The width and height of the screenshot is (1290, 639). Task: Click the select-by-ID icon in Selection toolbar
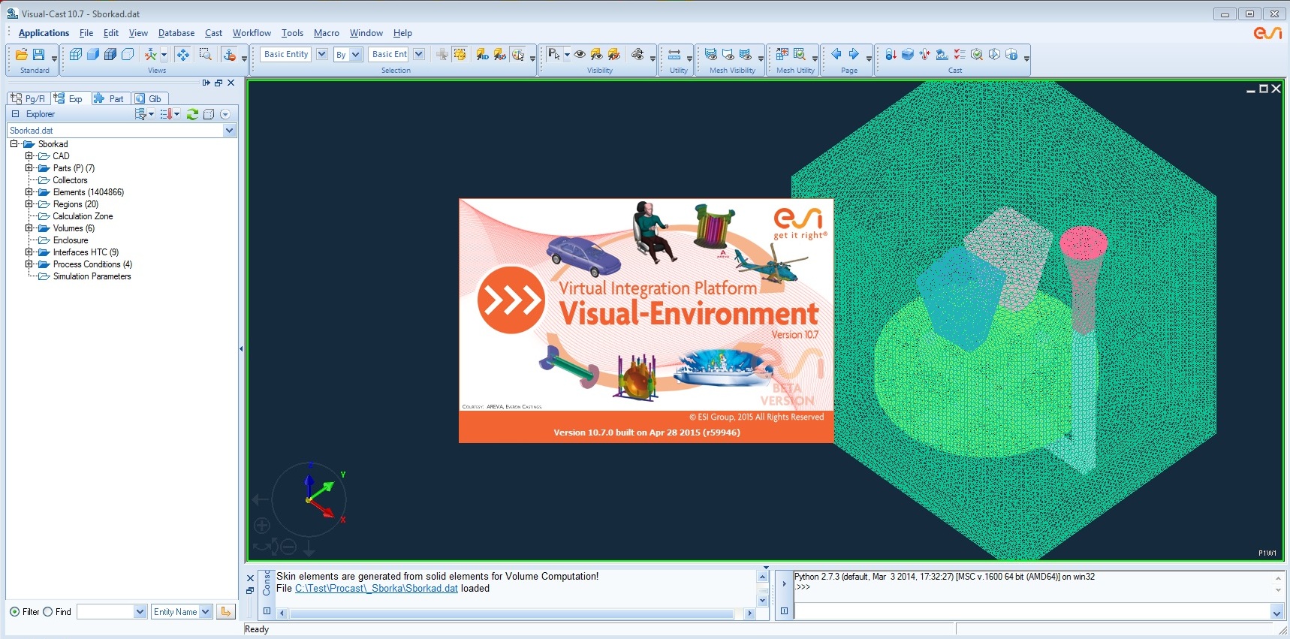(x=482, y=54)
